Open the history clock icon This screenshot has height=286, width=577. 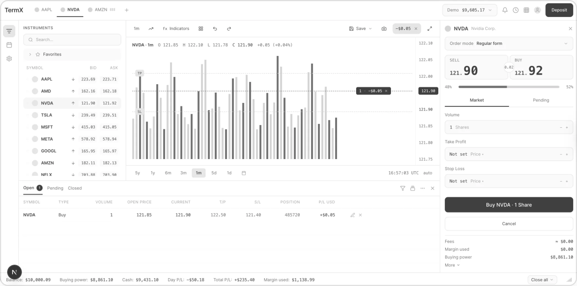click(516, 10)
